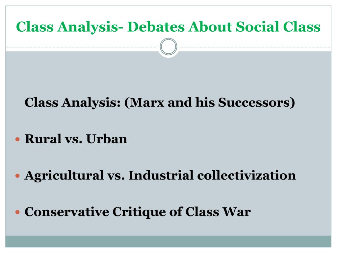Viewport: 337px width, 253px height.
Task: Click the dashed divider line left of circle
Action: coord(82,47)
